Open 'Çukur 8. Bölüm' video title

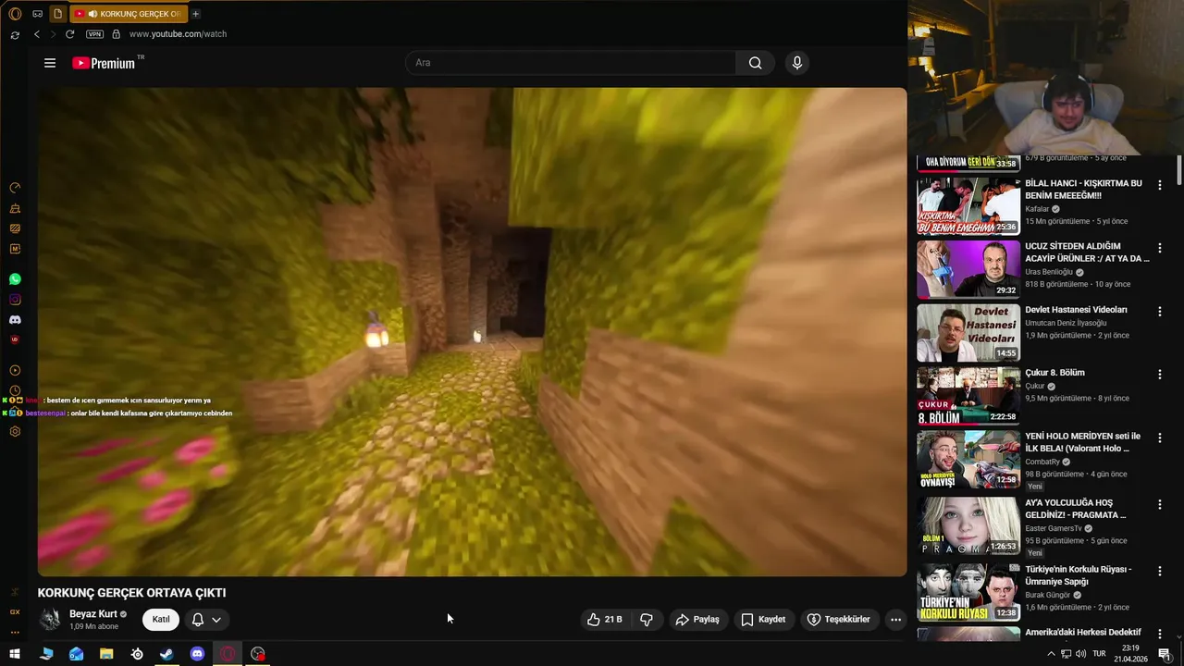[x=1054, y=373]
